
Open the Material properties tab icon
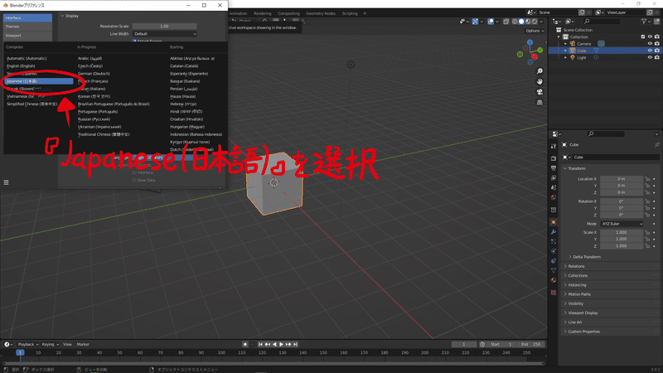click(554, 280)
